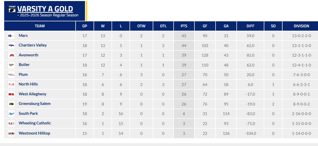Click the Chartiers Valley team logo
The width and height of the screenshot is (318, 146).
(x=11, y=45)
